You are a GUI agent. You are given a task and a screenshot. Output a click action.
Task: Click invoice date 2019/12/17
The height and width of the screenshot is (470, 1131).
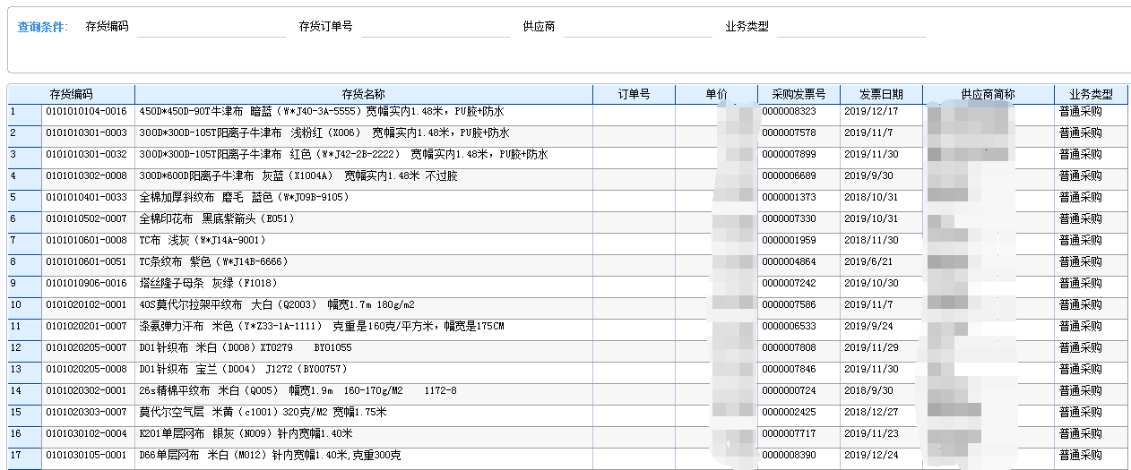871,112
